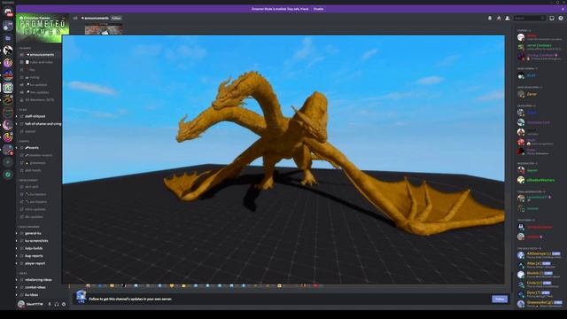Toggle the member list icon
The image size is (567, 319).
coord(508,18)
